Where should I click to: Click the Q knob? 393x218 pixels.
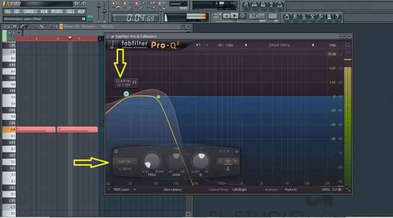point(201,161)
